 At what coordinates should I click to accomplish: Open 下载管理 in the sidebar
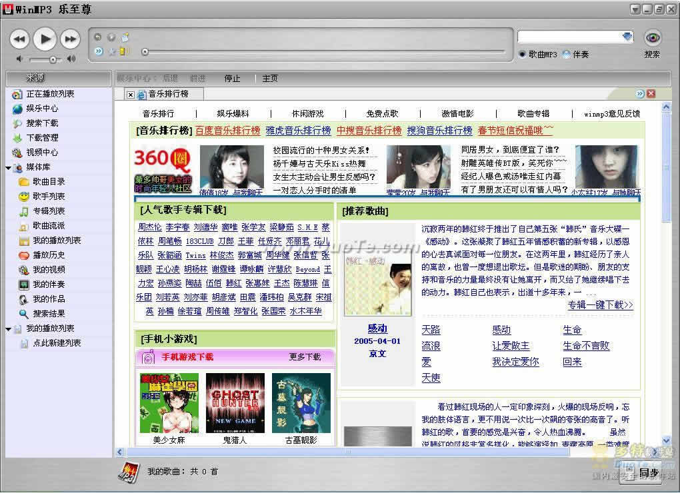[x=41, y=138]
